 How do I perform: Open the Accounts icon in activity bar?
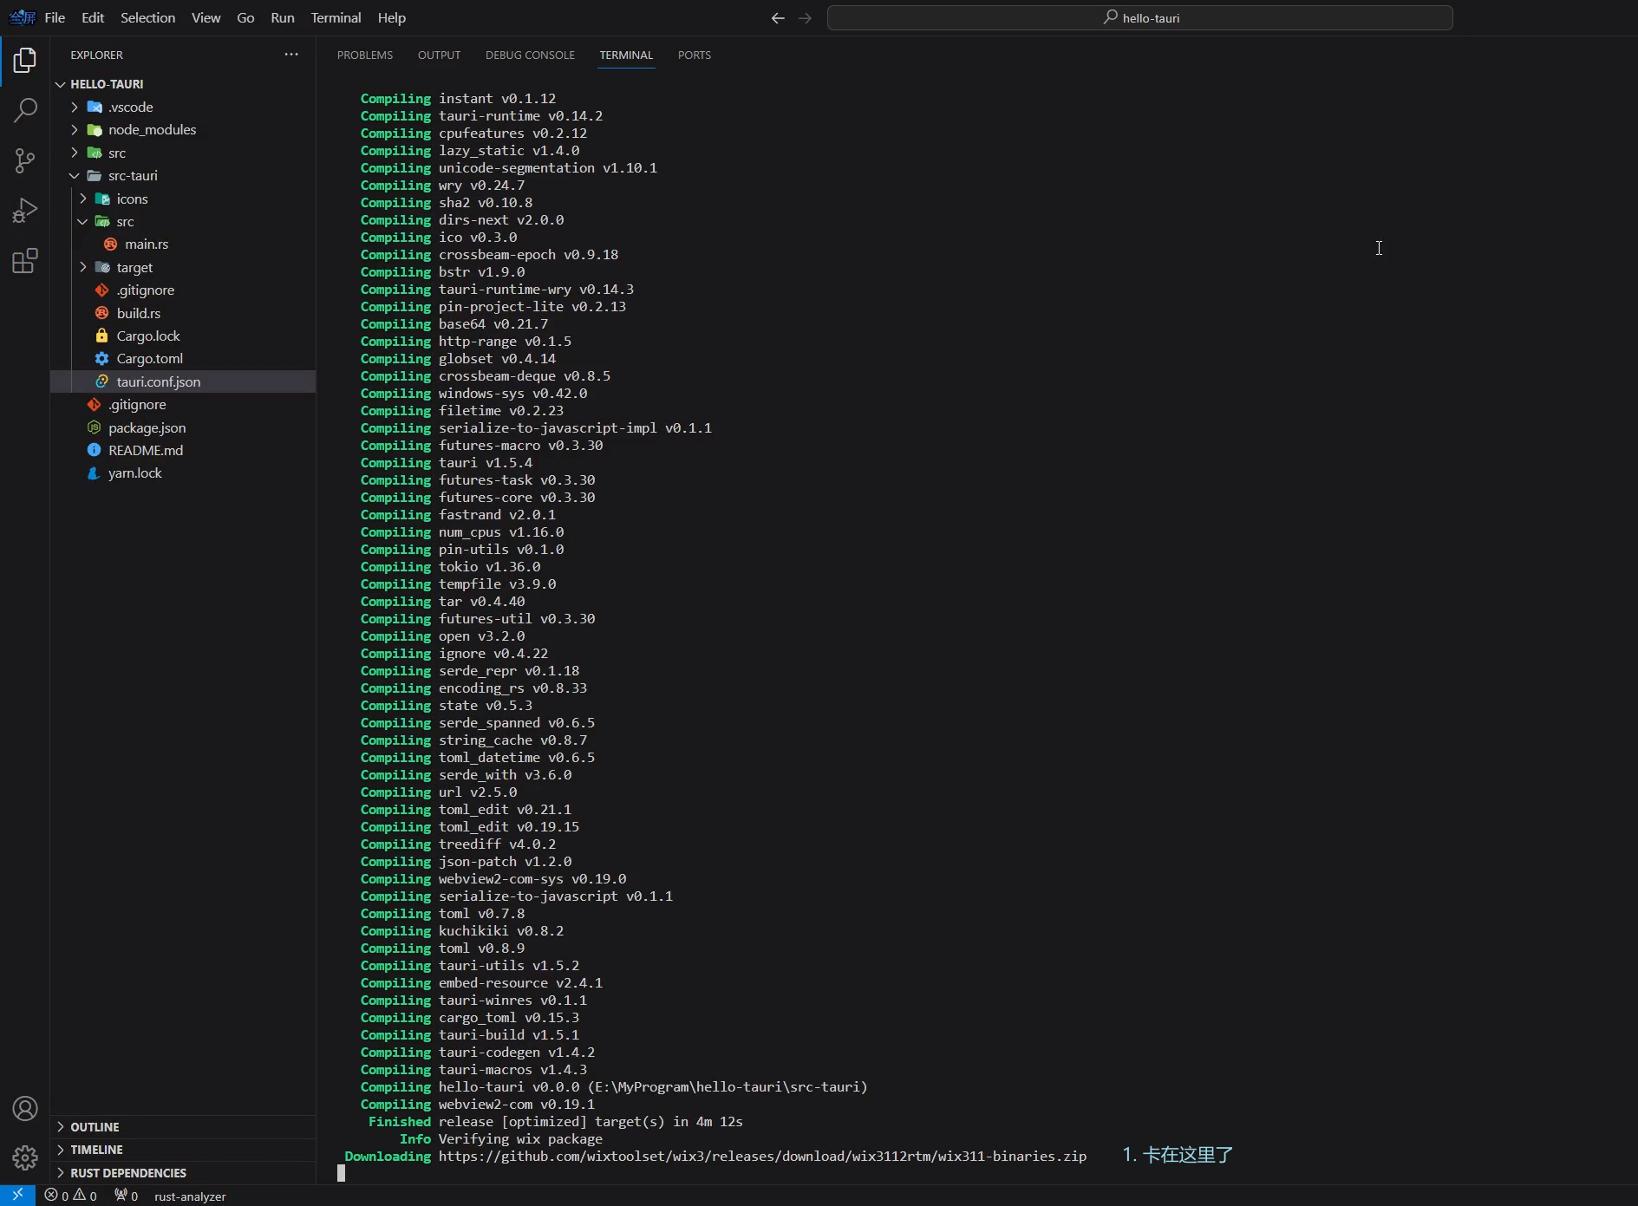[25, 1109]
